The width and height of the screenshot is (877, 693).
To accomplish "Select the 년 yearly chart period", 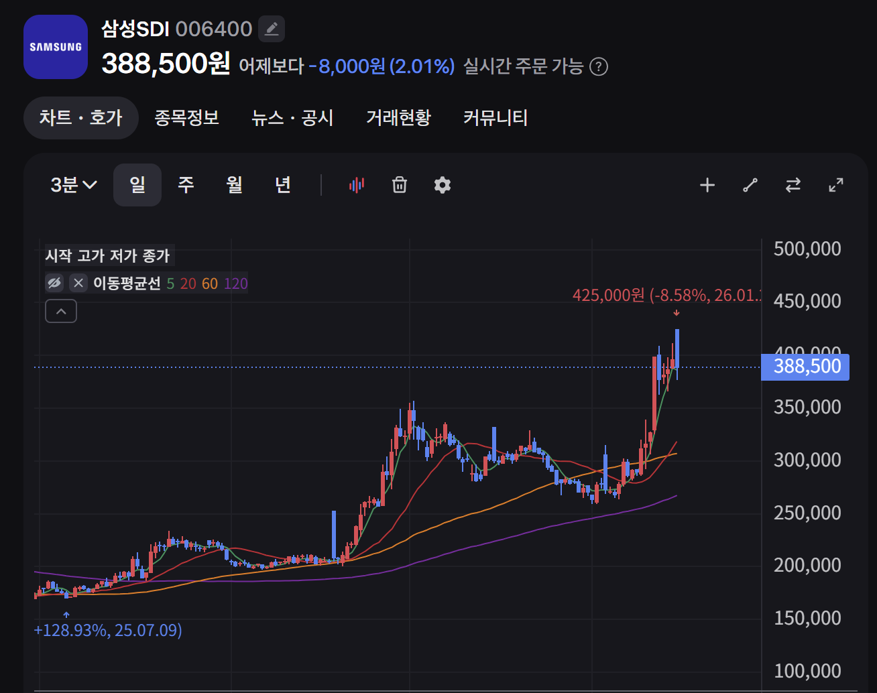I will click(282, 185).
